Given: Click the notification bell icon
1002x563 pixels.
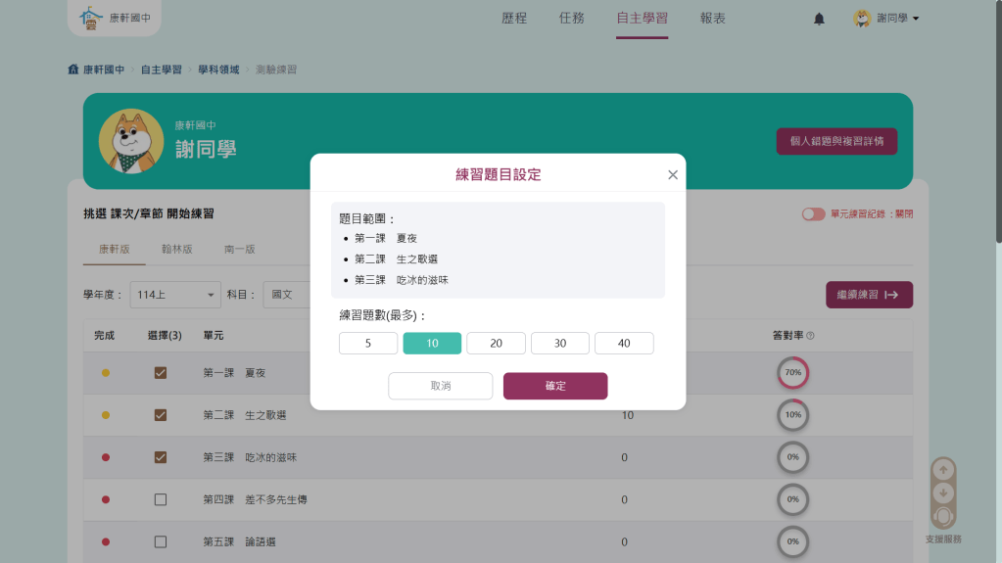Looking at the screenshot, I should coord(819,20).
